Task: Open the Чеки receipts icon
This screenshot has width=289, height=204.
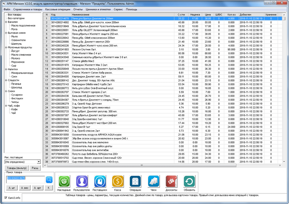Action: coord(153,181)
